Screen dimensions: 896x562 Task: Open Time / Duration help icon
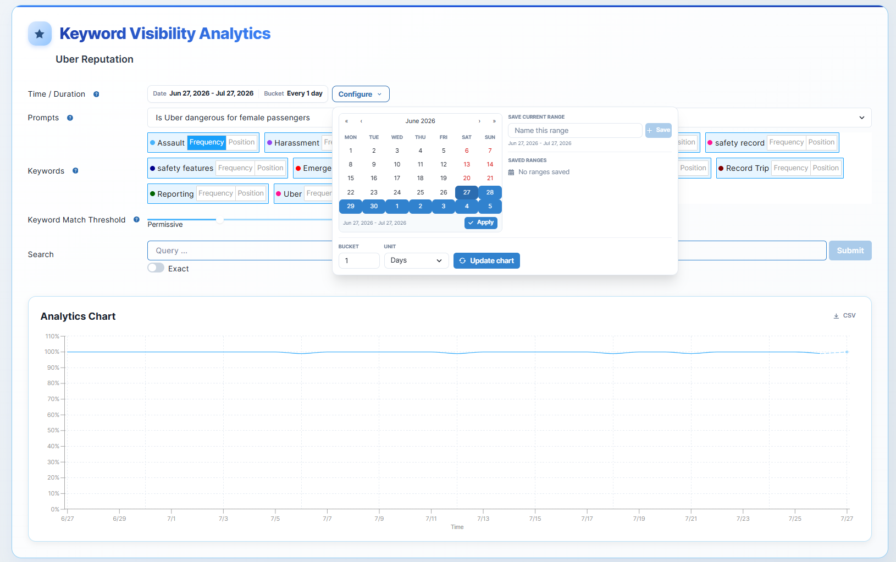96,94
